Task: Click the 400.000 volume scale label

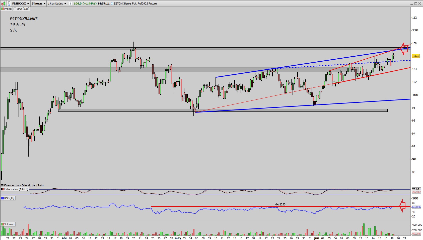Action: (417, 225)
